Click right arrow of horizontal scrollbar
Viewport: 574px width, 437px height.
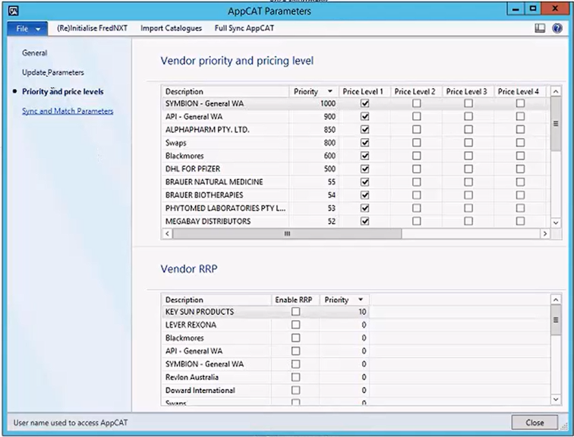coord(544,234)
